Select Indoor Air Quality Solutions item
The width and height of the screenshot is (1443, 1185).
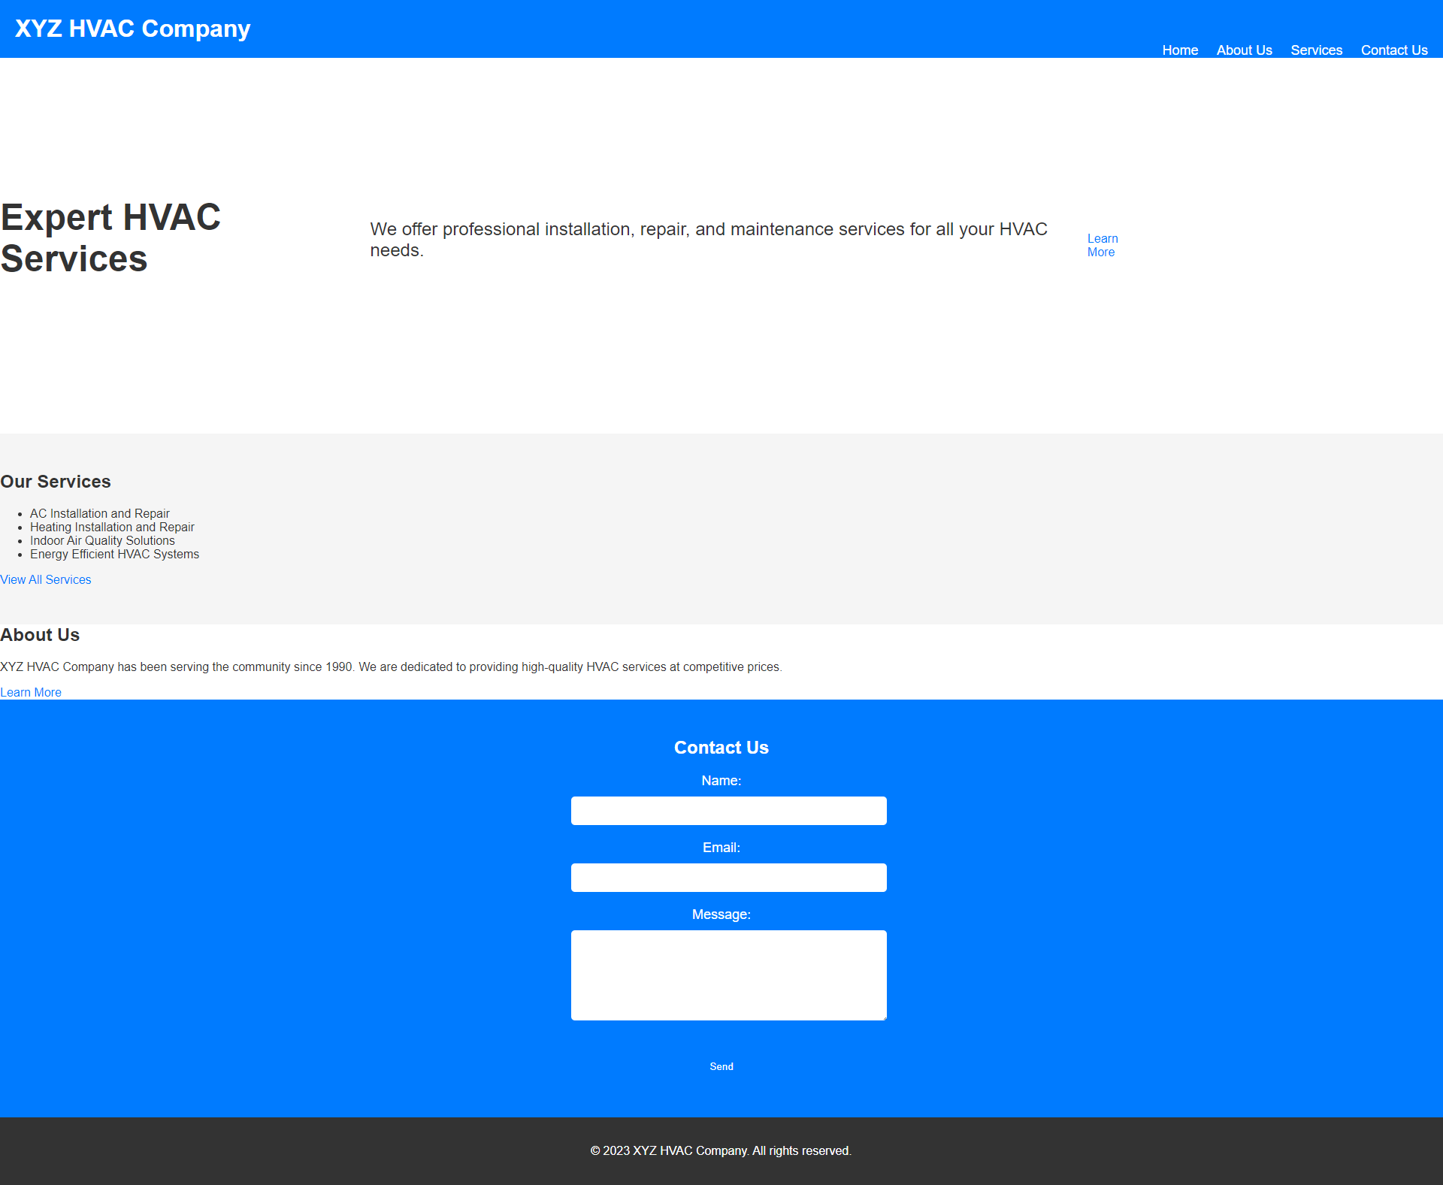tap(102, 540)
